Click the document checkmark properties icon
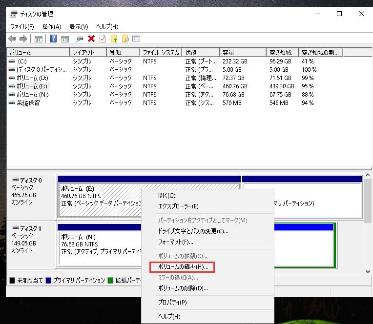The width and height of the screenshot is (373, 324). pos(103,39)
